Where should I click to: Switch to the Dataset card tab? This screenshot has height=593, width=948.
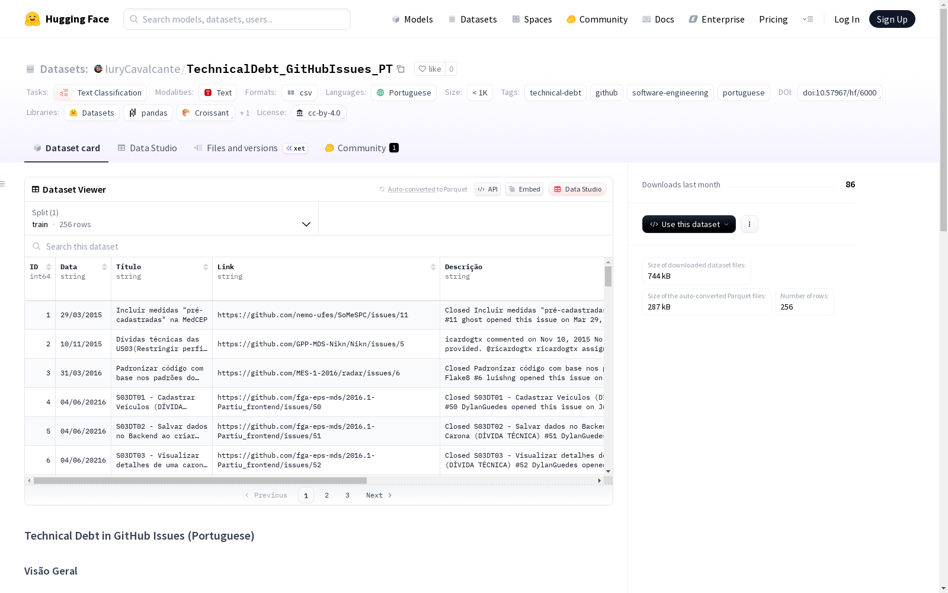coord(66,148)
